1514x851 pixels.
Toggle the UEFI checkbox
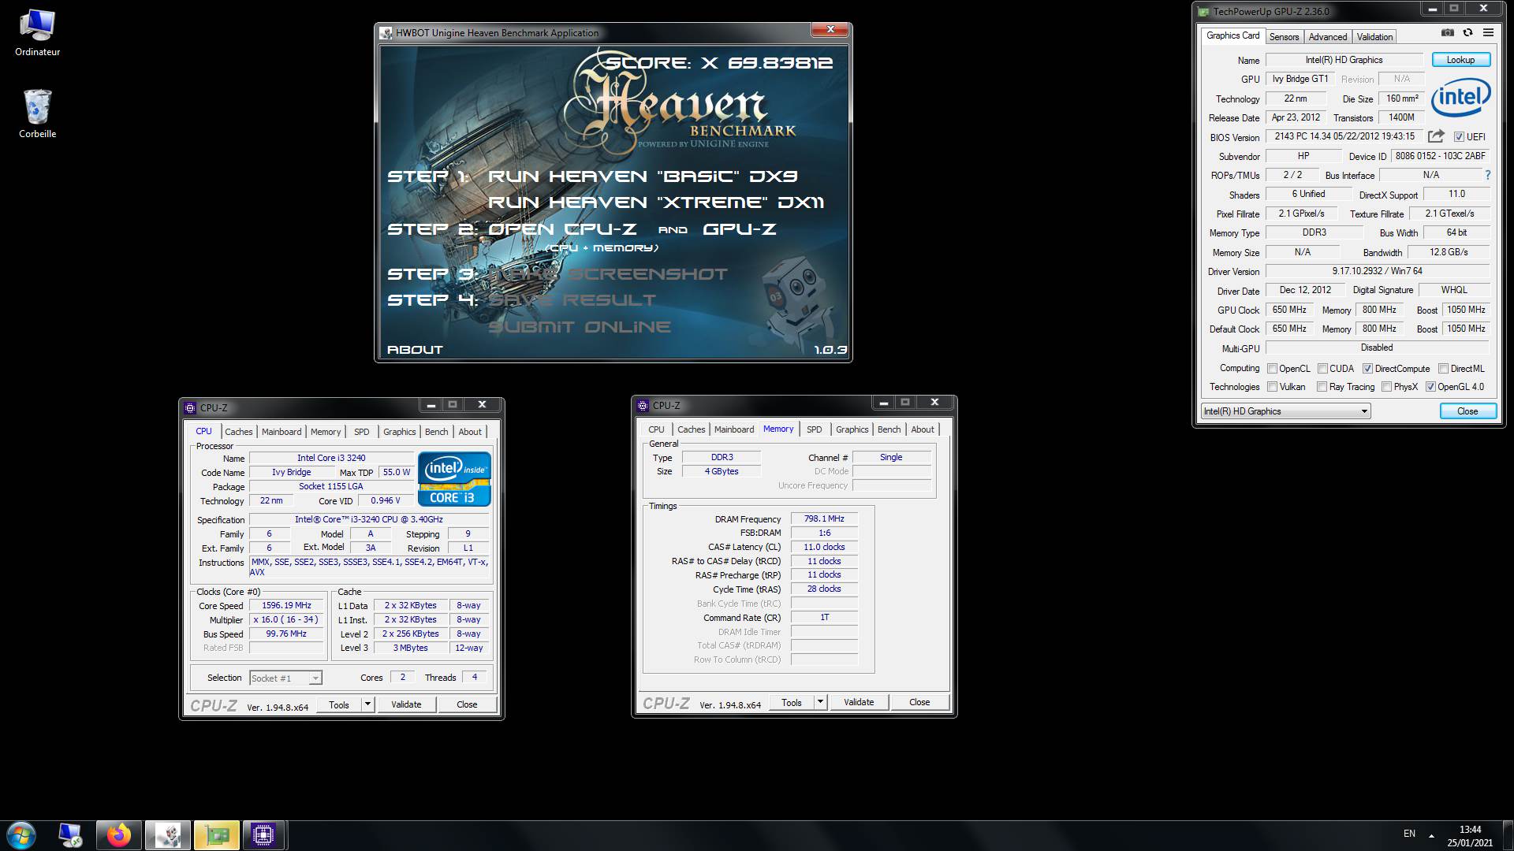[x=1459, y=137]
